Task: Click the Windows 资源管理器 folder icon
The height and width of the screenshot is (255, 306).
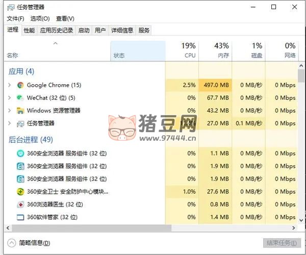Action: point(20,111)
